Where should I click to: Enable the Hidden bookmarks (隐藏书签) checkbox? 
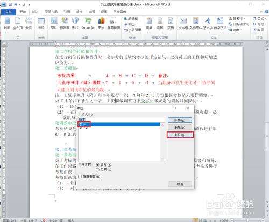pos(80,177)
